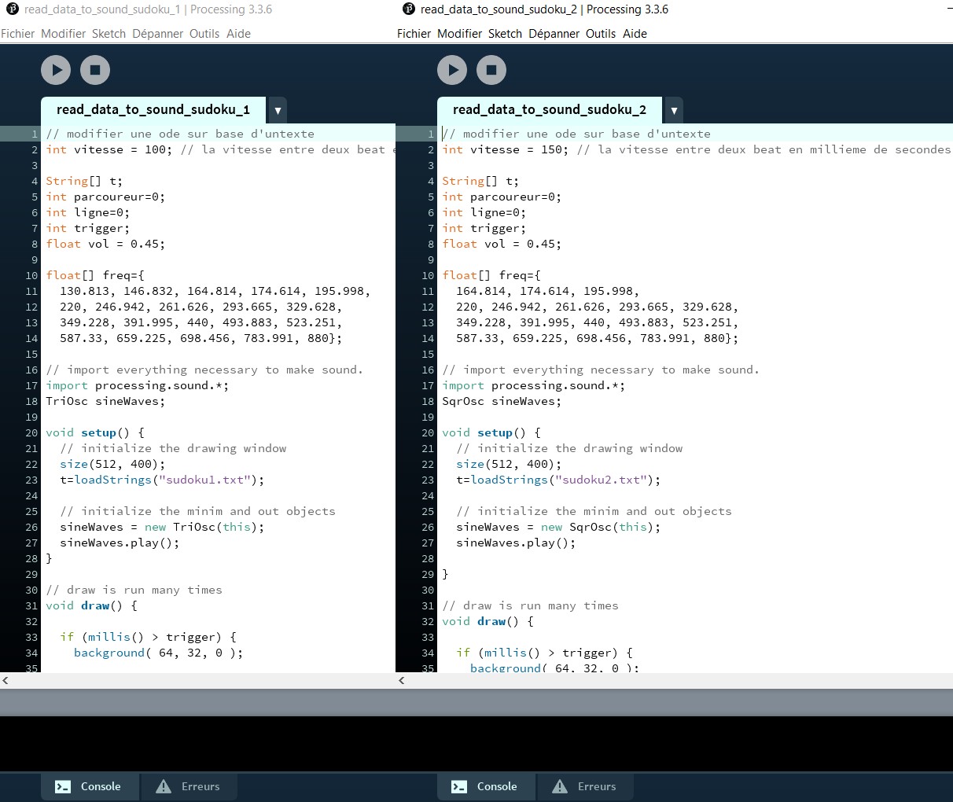Open Fichier menu in sudoku_2 window
Image resolution: width=953 pixels, height=802 pixels.
[414, 34]
